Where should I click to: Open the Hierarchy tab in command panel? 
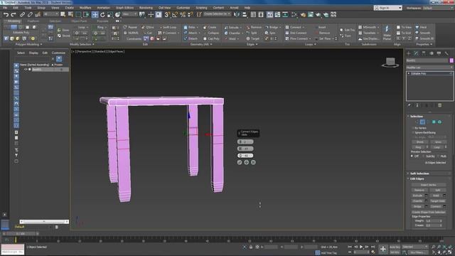(424, 53)
